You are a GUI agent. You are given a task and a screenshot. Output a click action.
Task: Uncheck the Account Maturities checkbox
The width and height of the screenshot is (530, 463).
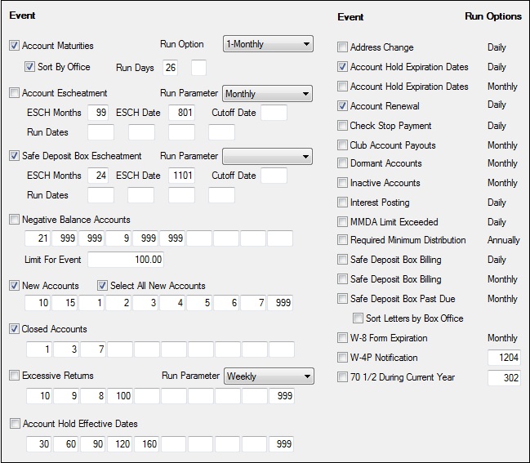14,46
